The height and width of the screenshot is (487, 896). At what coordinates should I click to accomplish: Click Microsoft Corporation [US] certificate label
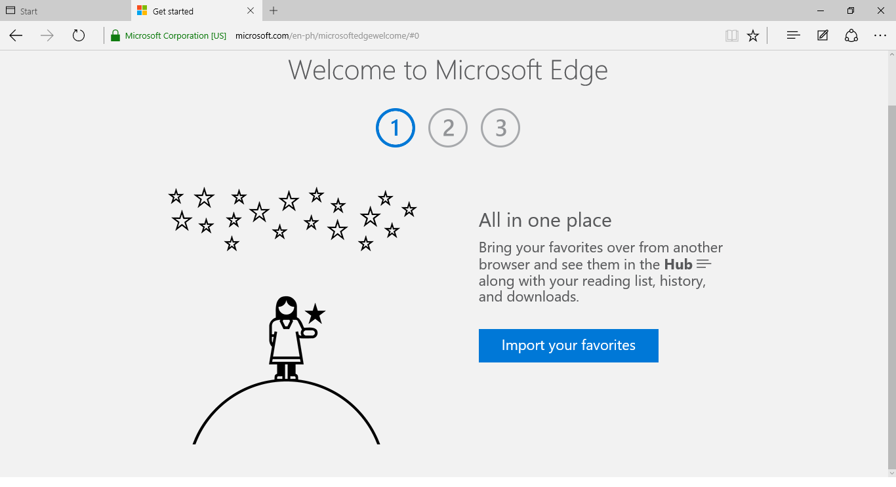point(175,36)
